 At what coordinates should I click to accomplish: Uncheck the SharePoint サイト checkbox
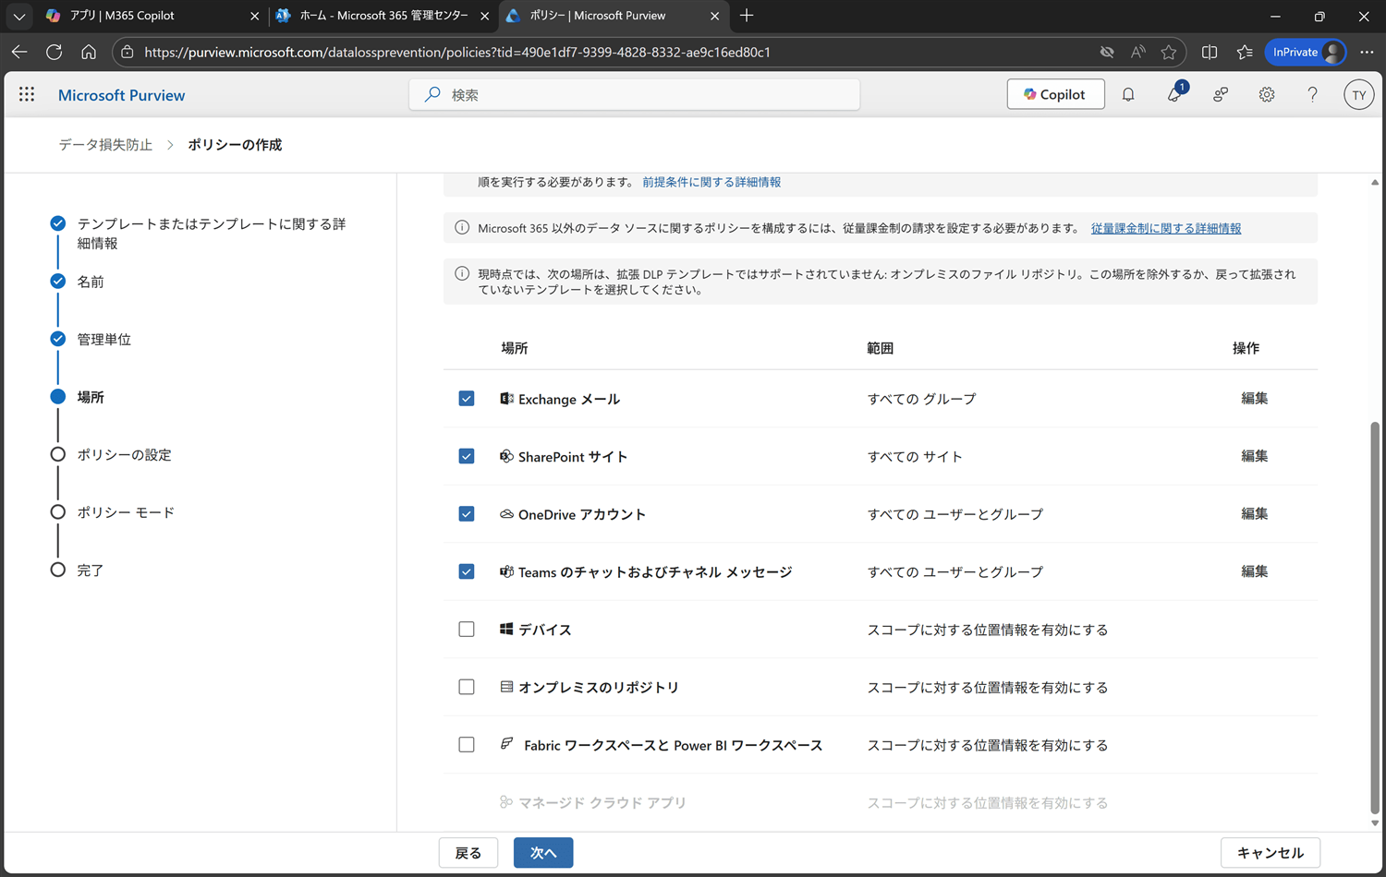(x=467, y=456)
